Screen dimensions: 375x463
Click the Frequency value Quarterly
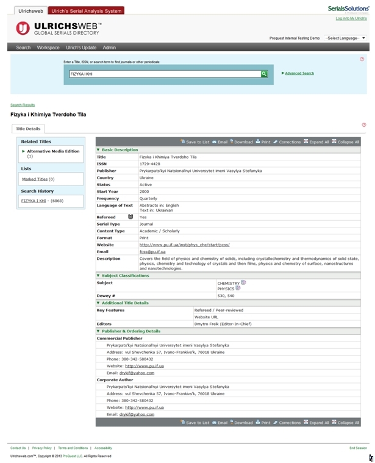(x=148, y=198)
